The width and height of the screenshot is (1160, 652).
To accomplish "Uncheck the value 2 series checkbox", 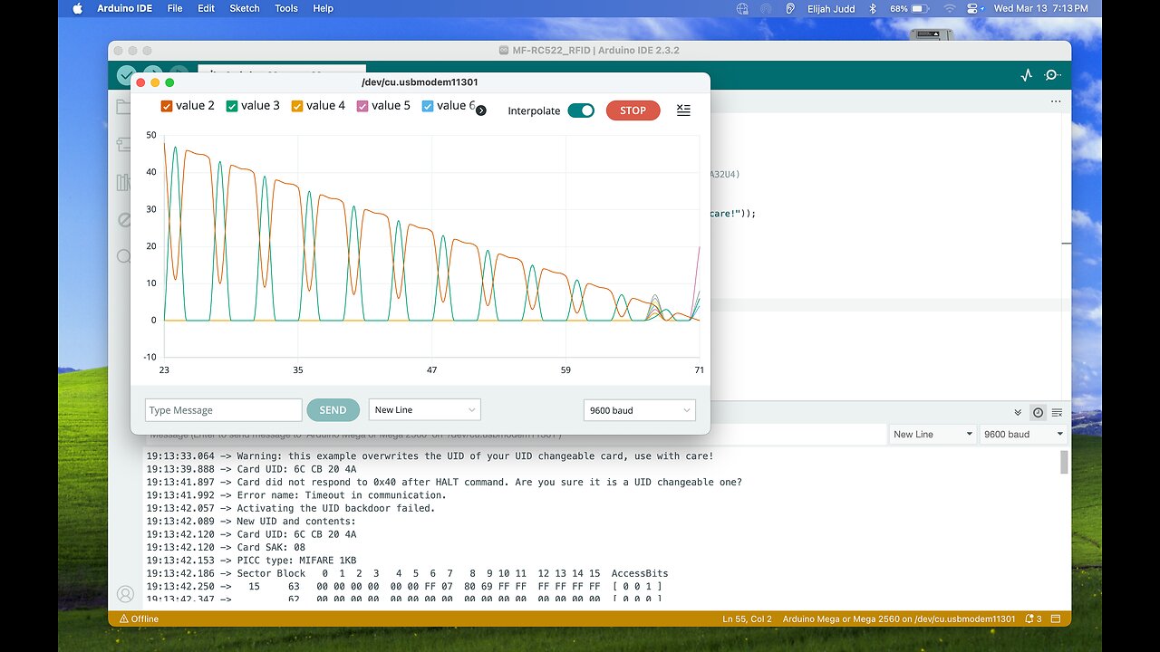I will click(167, 106).
